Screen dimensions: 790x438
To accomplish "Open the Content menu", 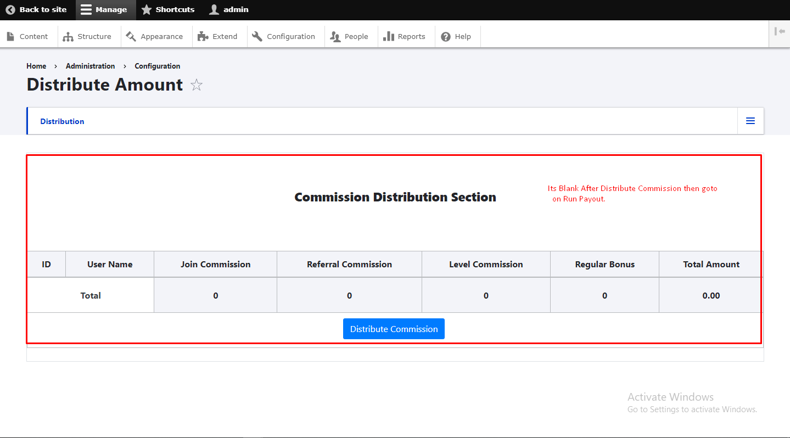I will [28, 37].
